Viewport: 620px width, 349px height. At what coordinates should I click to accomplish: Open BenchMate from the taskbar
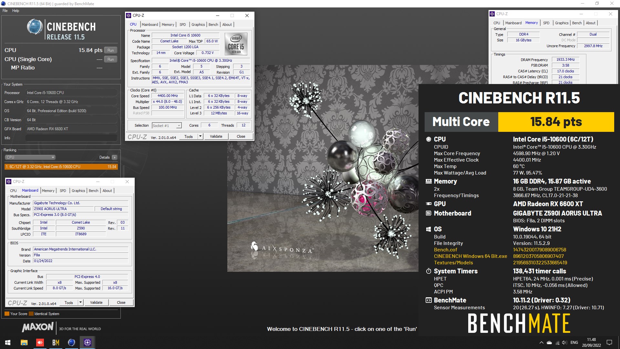56,343
